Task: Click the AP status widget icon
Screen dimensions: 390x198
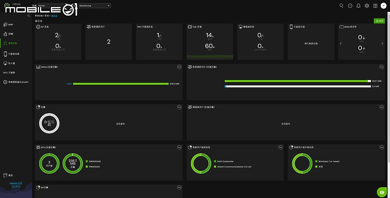Action: coord(38,27)
